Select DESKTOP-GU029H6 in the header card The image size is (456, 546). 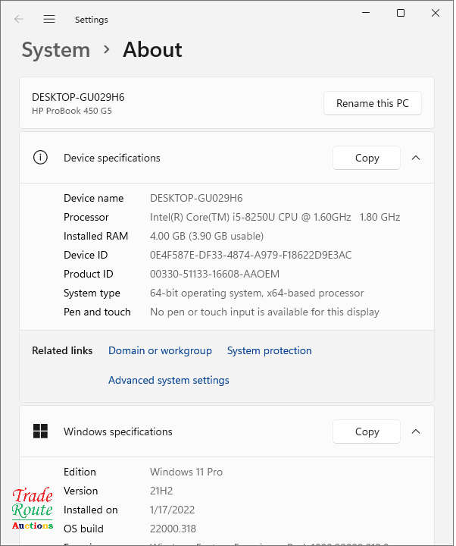(x=78, y=98)
